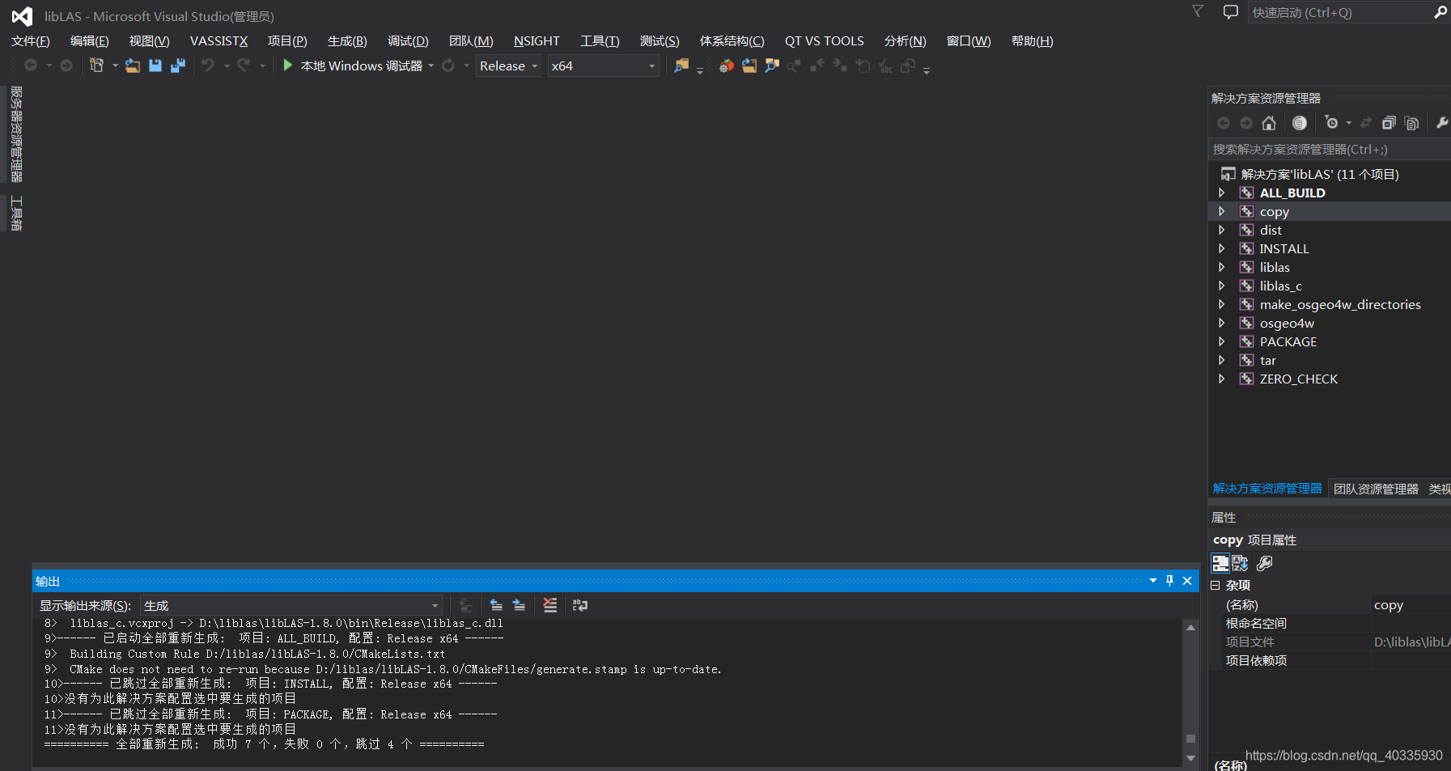This screenshot has height=771, width=1451.
Task: Click the refresh icon next to debugger button
Action: pyautogui.click(x=448, y=66)
